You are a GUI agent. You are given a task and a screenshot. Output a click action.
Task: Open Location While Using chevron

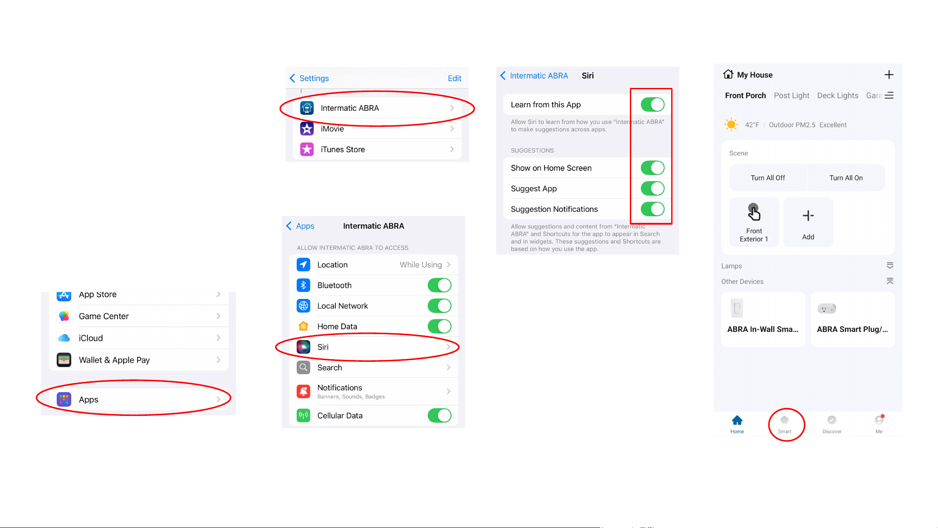(449, 265)
